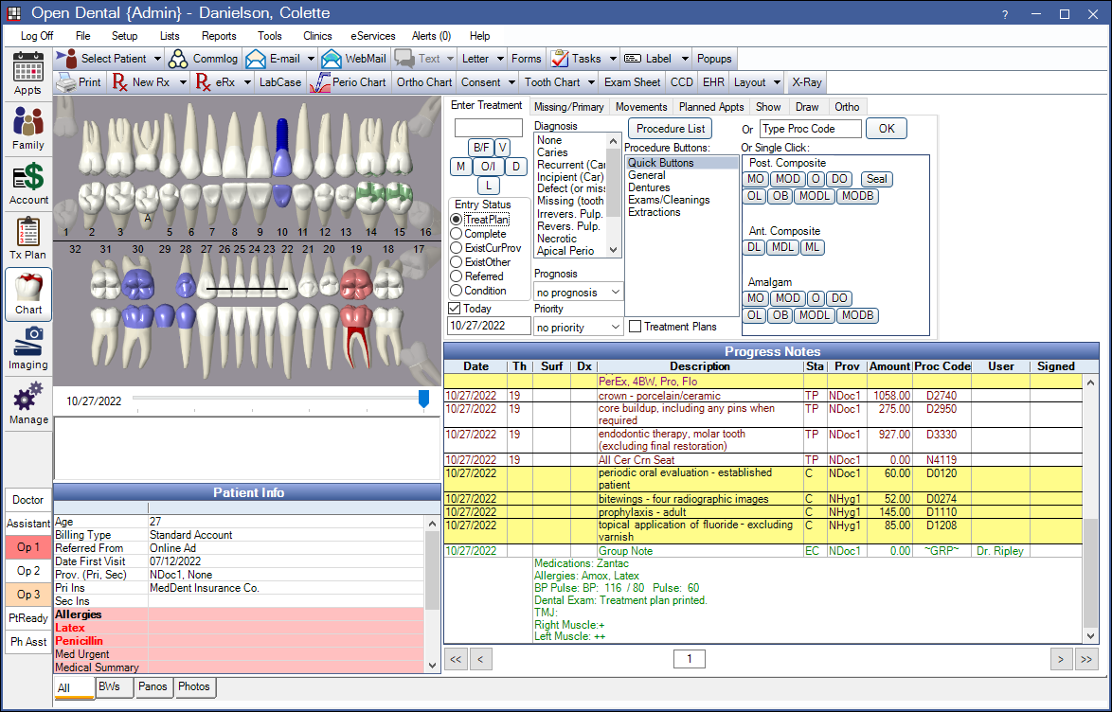Open the Reports menu
The height and width of the screenshot is (712, 1112).
(219, 36)
